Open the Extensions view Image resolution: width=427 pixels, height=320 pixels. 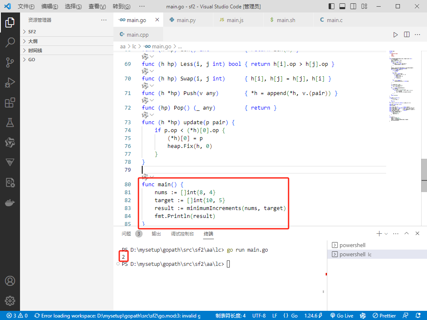click(10, 102)
